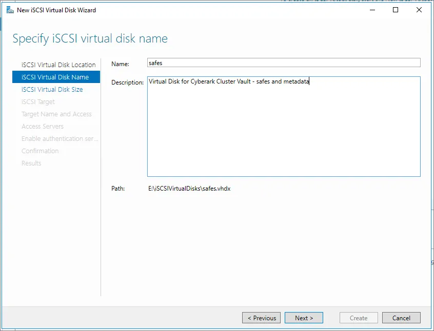Click into the Name field containing 'safes'
The height and width of the screenshot is (331, 434).
pos(283,63)
